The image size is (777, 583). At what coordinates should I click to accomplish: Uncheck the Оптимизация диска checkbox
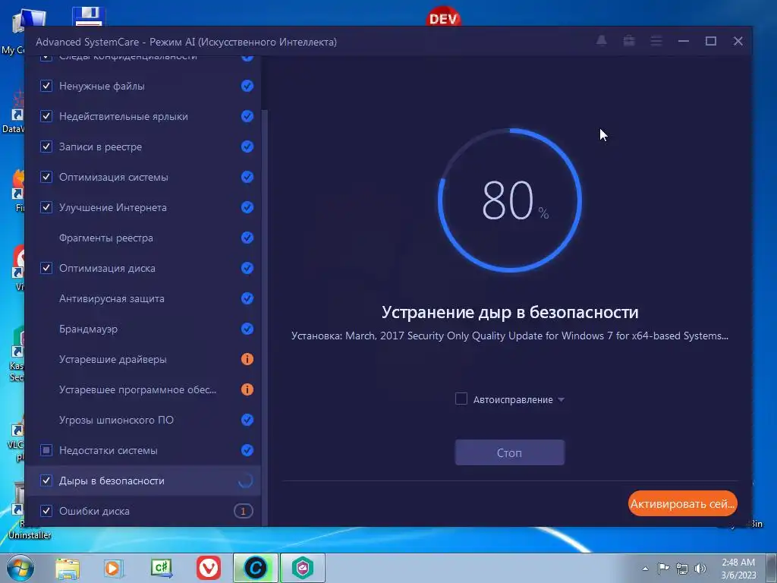(46, 268)
